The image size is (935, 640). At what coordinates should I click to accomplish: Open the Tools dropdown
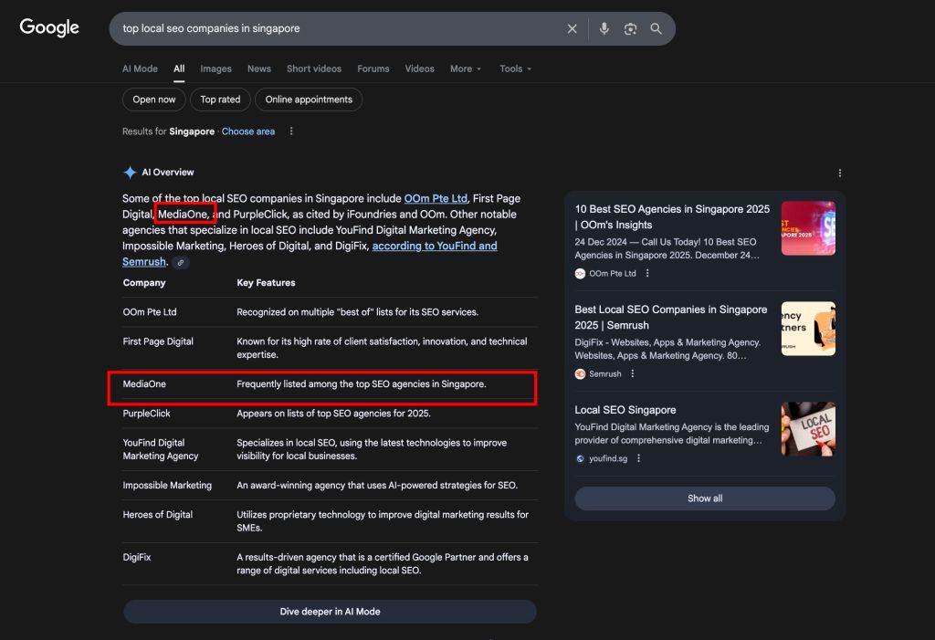[x=515, y=68]
